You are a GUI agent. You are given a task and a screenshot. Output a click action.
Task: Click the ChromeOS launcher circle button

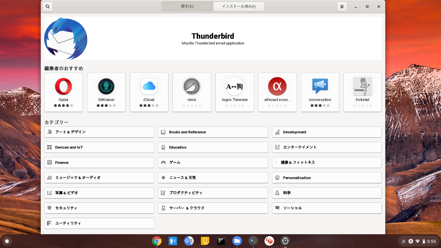click(7, 241)
